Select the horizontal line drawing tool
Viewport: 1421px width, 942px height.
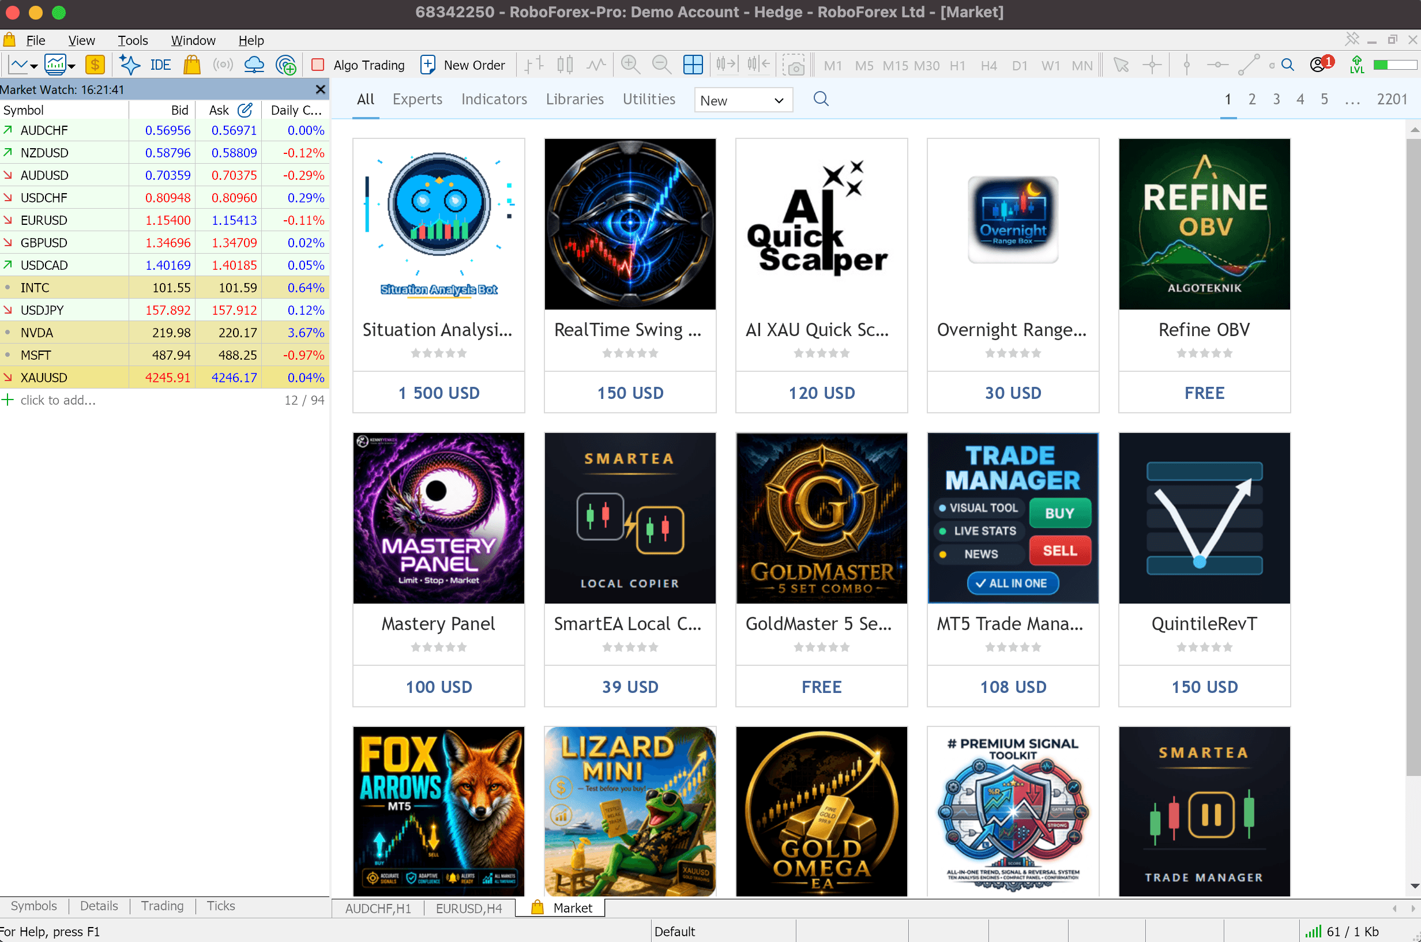pyautogui.click(x=1217, y=65)
